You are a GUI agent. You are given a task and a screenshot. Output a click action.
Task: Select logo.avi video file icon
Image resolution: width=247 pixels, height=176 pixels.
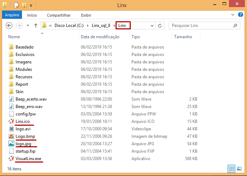11,129
